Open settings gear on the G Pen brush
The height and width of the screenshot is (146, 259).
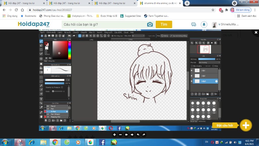point(67,112)
